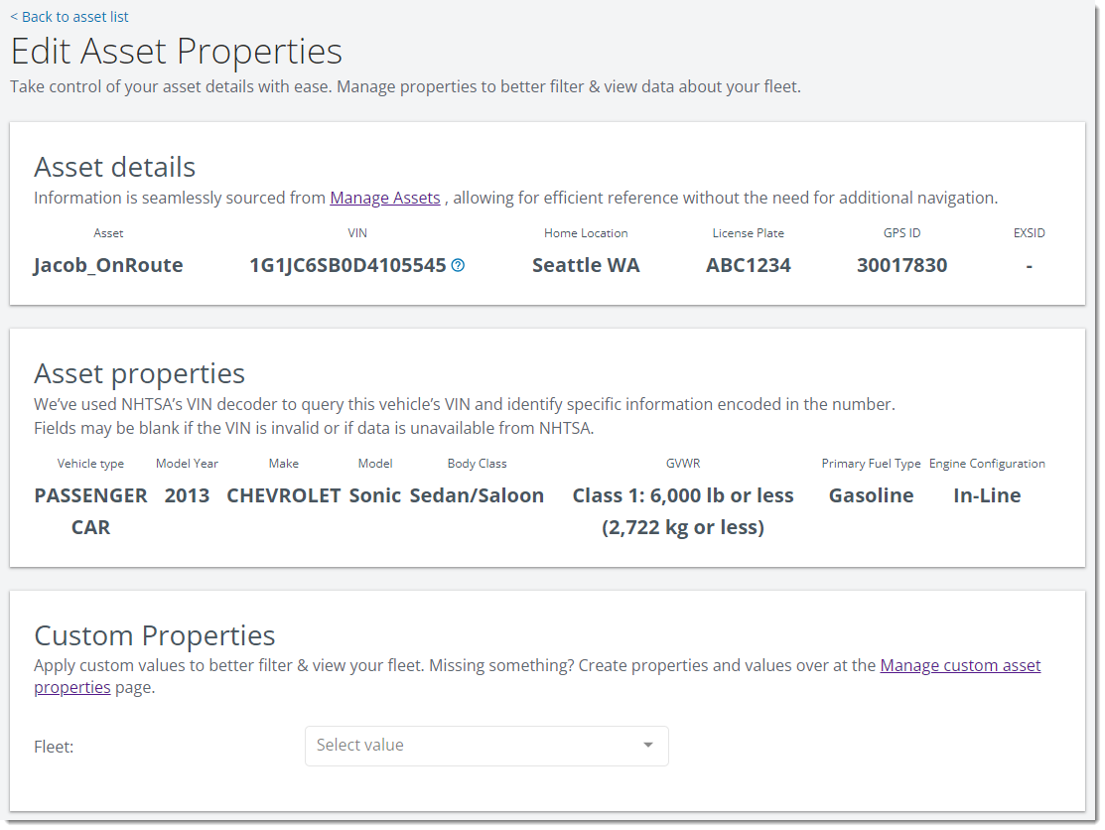Click the VIN help question-mark icon
Viewport: 1105px width, 830px height.
pos(458,266)
